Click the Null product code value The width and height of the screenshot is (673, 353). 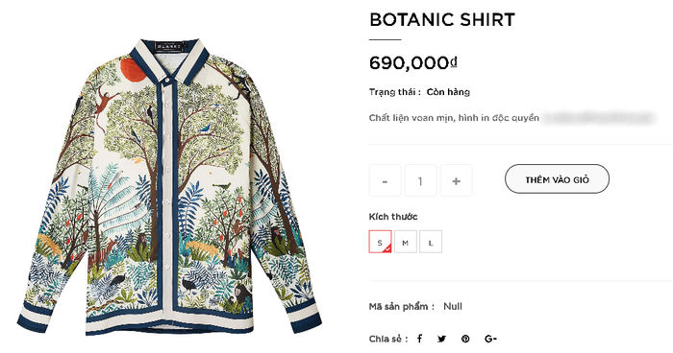tap(453, 306)
